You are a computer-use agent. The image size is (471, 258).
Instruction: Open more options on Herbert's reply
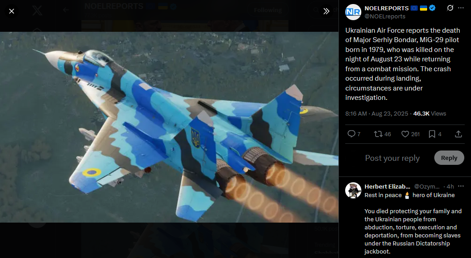pos(461,186)
